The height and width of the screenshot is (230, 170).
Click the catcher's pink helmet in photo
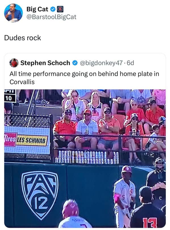tap(70, 209)
